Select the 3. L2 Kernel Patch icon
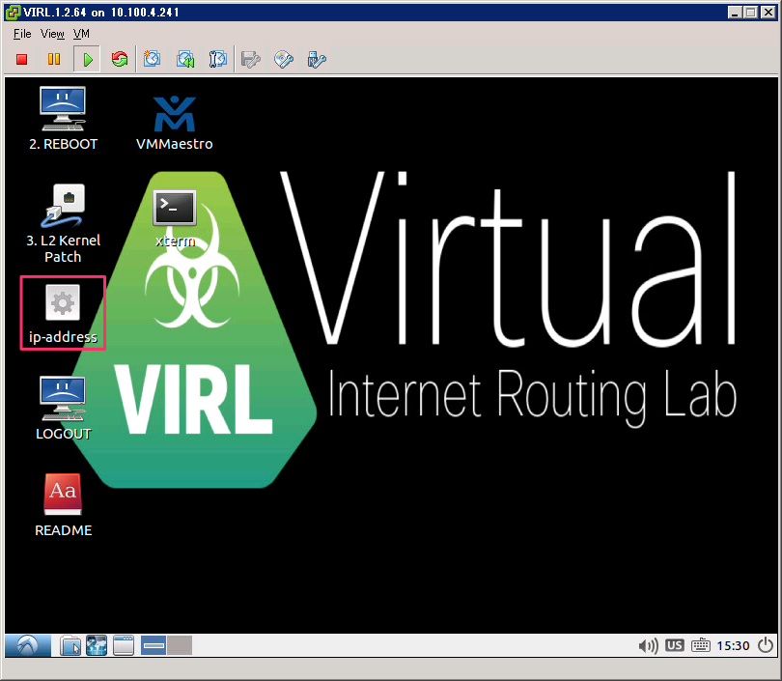Screen dimensions: 782x681 (x=63, y=224)
